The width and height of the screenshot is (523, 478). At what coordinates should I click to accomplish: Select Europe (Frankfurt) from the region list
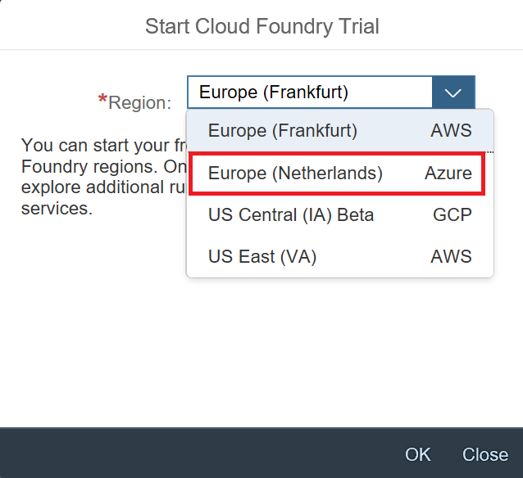[283, 130]
